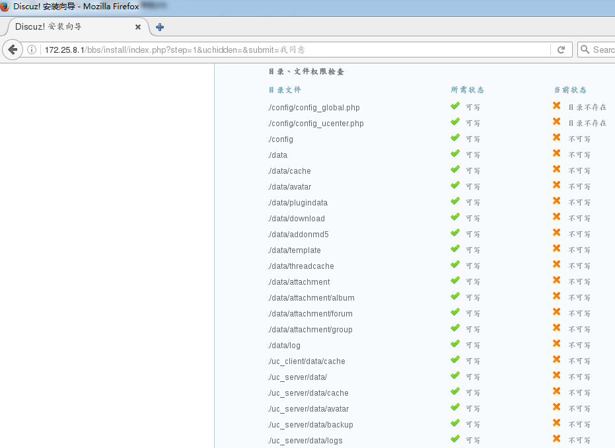Click green check for ./uc_server/data/backup

455,424
